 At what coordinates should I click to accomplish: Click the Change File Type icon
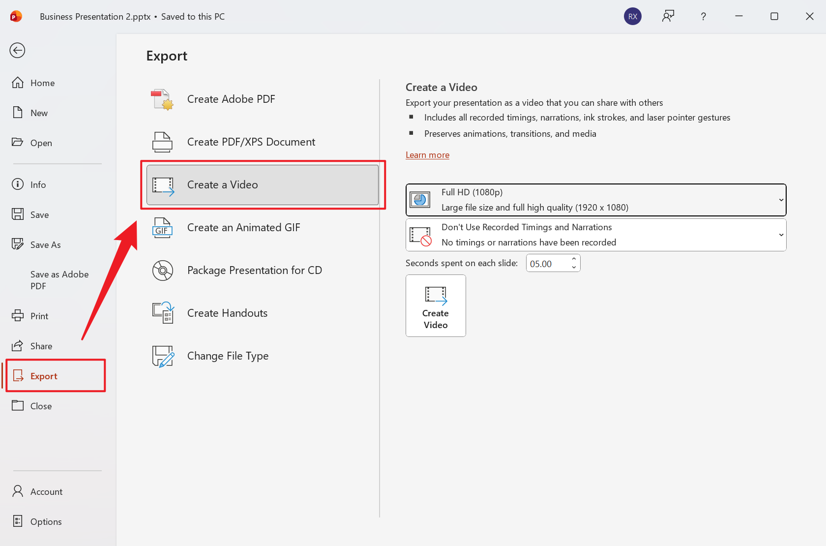click(x=162, y=356)
